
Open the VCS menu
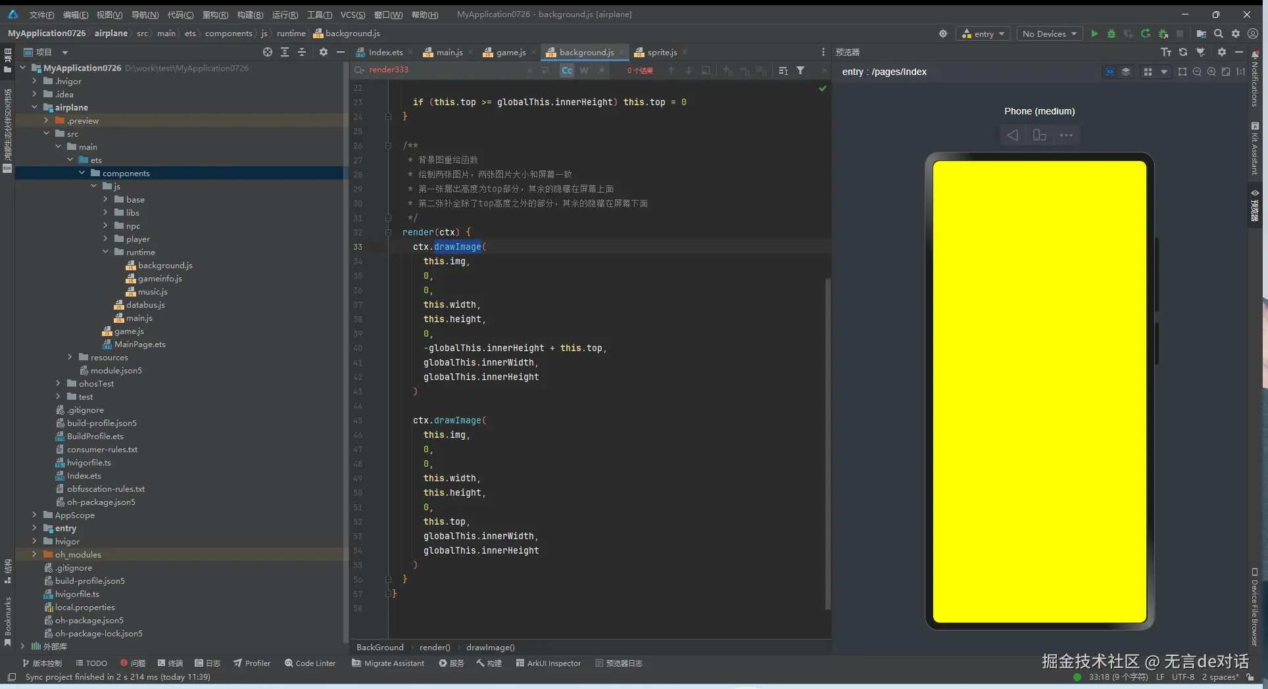click(353, 14)
